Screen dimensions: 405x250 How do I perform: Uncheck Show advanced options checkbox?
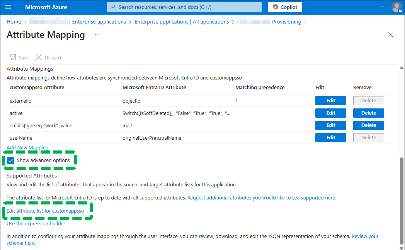click(x=10, y=160)
